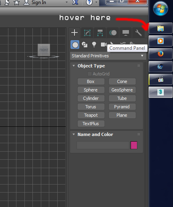Viewport: 173px width, 207px height.
Task: Switch to the 3ds Max taskbar button
Action: pos(161,92)
